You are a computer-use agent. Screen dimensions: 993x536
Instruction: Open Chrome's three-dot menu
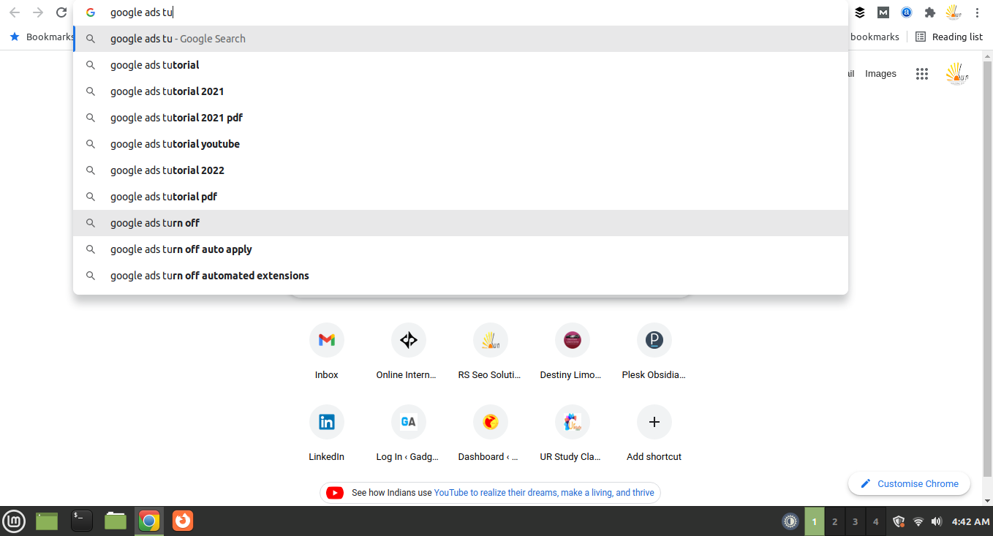[x=977, y=12]
